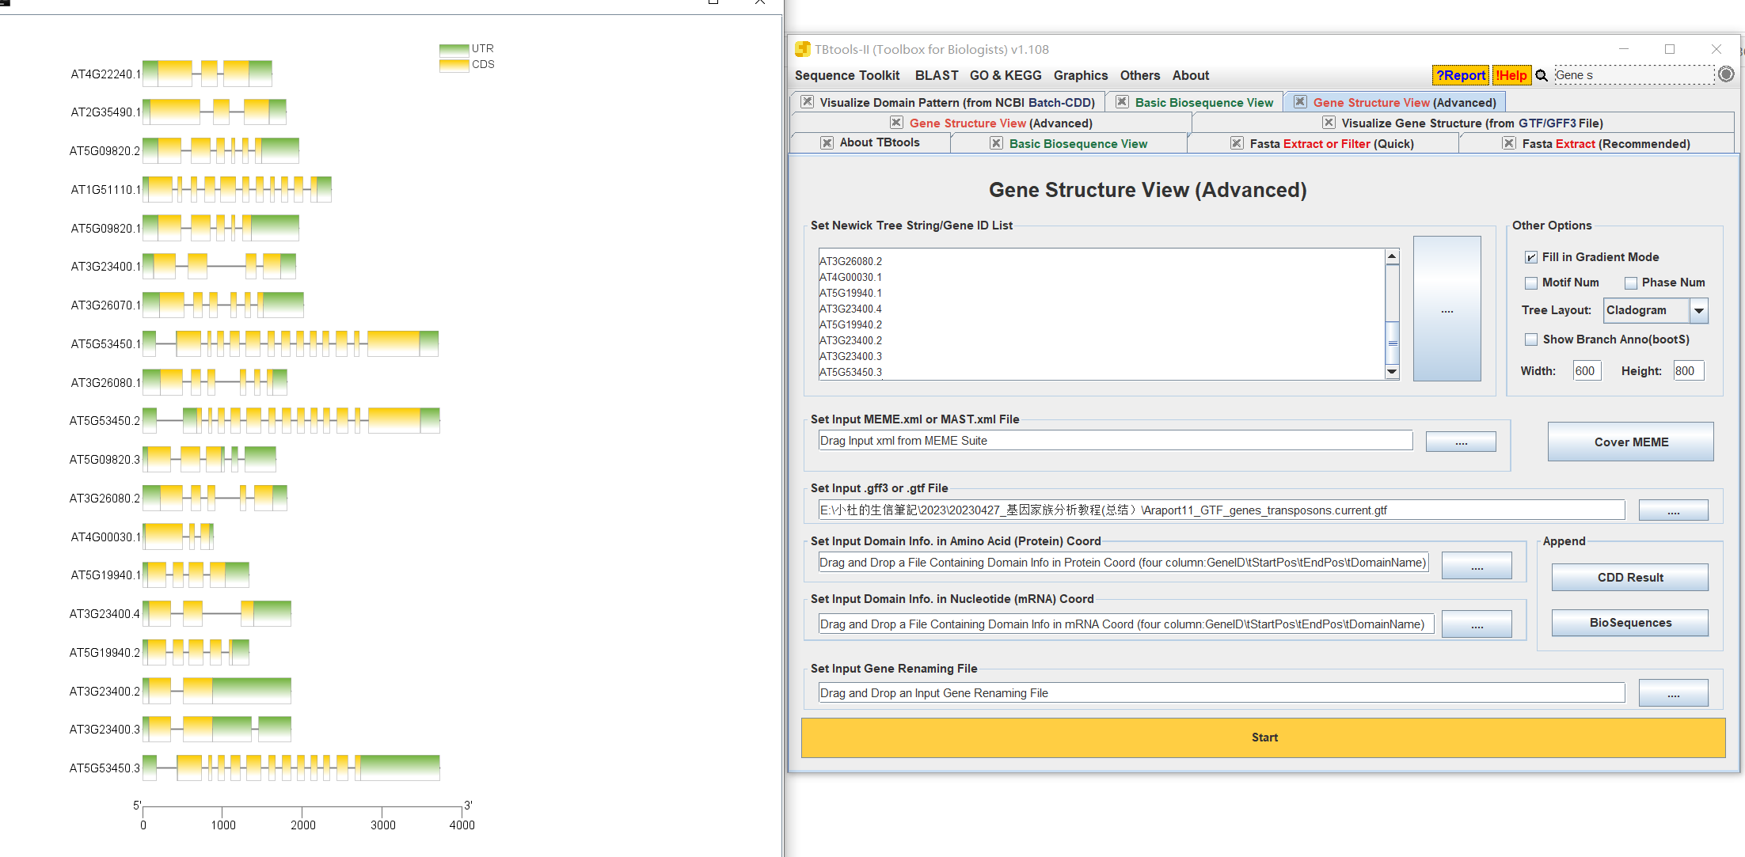Uncheck Fill in Gradient Mode
Image resolution: width=1745 pixels, height=857 pixels.
point(1531,257)
